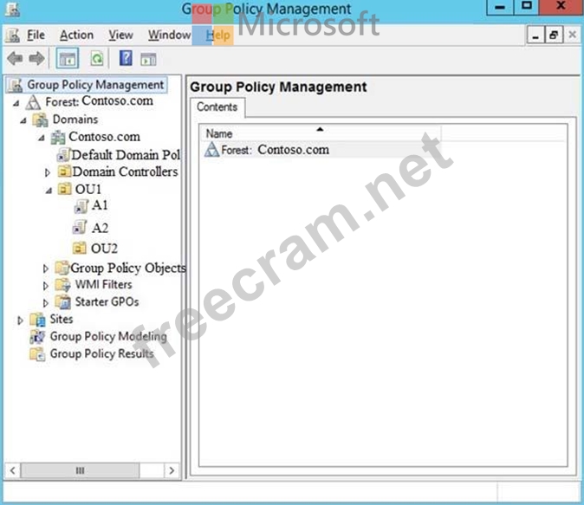This screenshot has width=584, height=505.
Task: Click the Group Policy Results icon
Action: pos(37,353)
